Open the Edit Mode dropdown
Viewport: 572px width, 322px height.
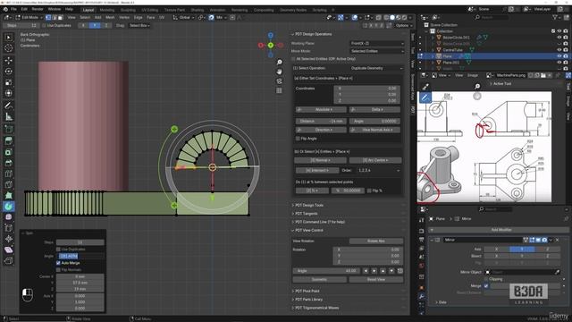[29, 18]
